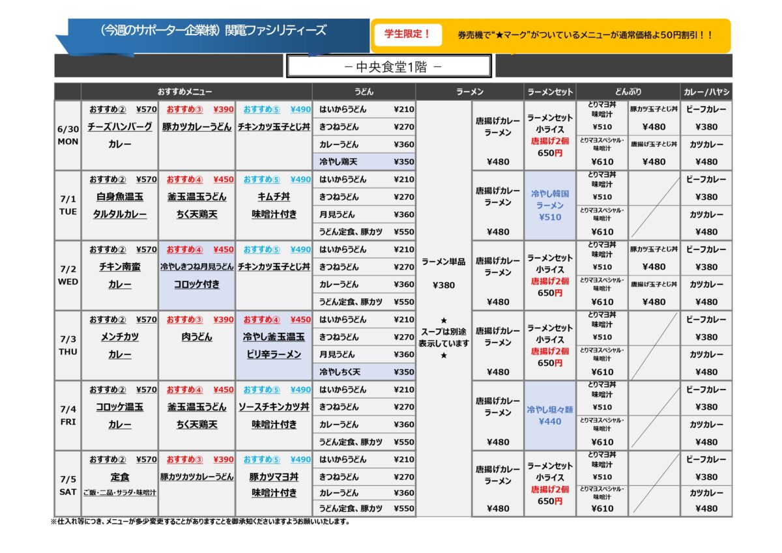Click 唐揚げカレーラーメン in Monday's row

498,126
